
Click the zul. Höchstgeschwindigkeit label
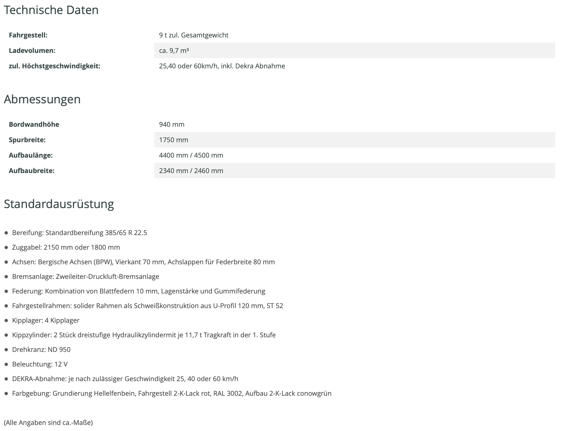tap(54, 66)
